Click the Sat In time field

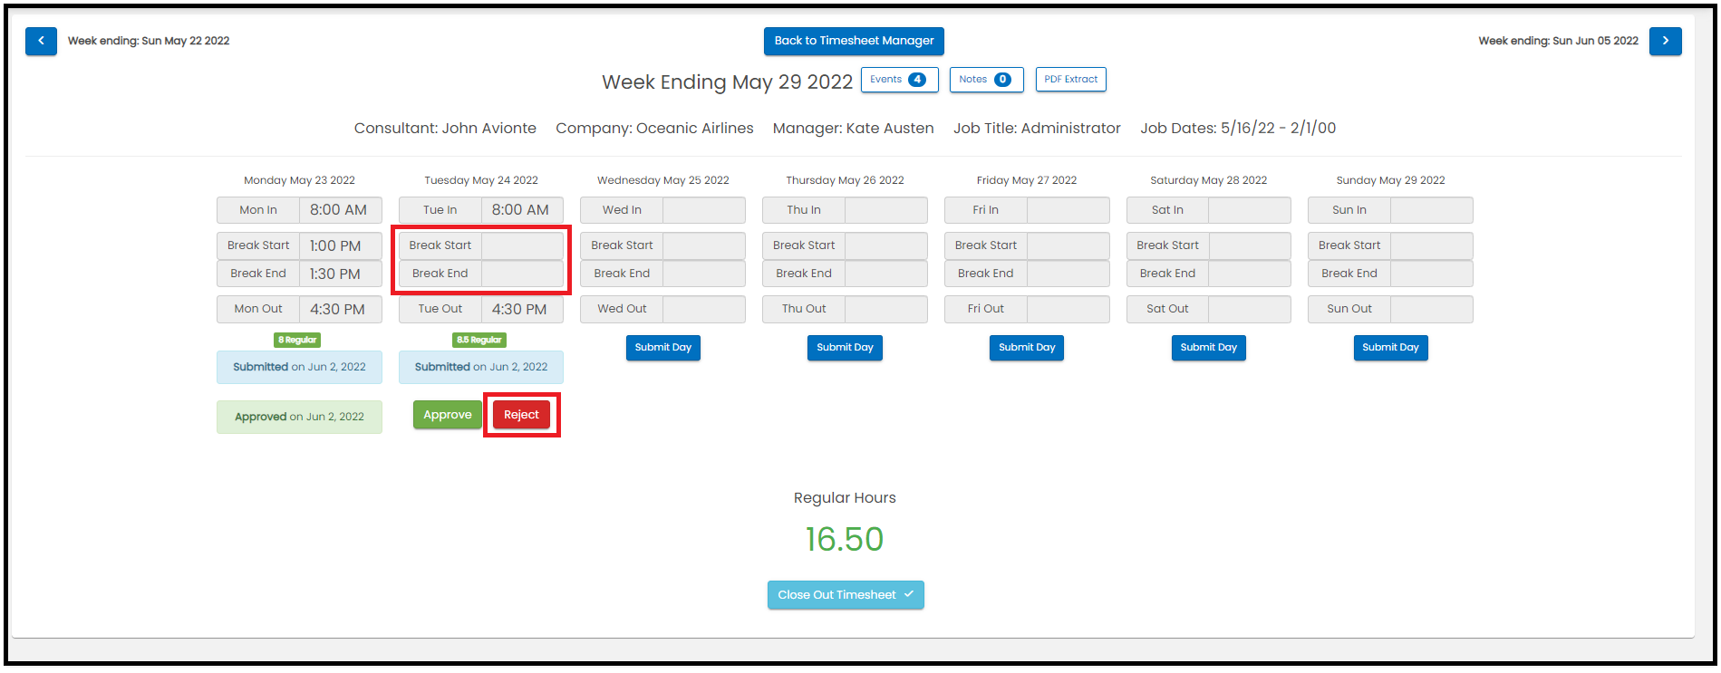click(x=1250, y=210)
